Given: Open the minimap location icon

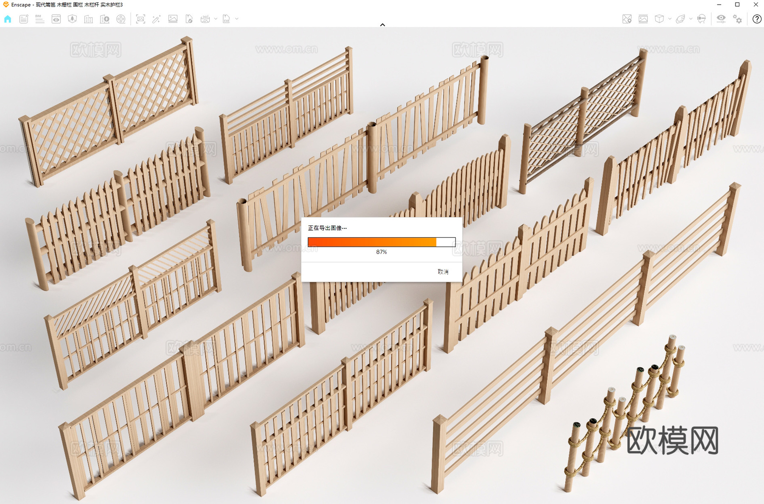Looking at the screenshot, I should (627, 19).
